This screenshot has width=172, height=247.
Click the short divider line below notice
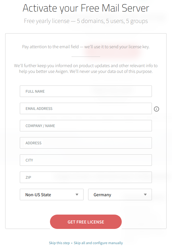[x=86, y=57]
